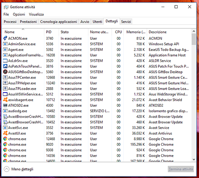Select the aswidsagent.exe Avast icon
The height and width of the screenshot is (178, 199).
pyautogui.click(x=5, y=100)
